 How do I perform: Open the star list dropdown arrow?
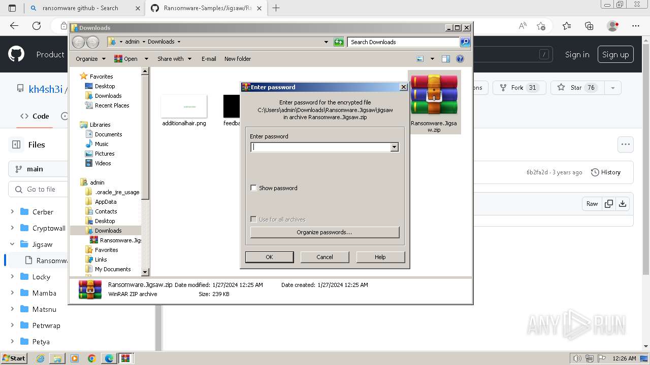(613, 88)
